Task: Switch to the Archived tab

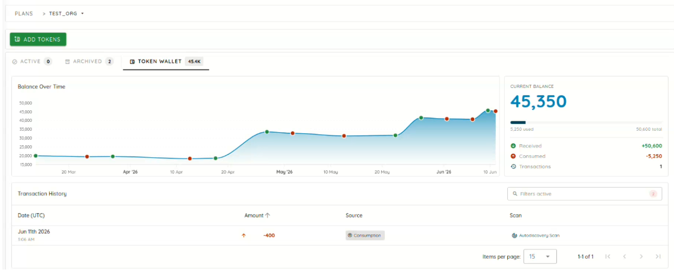Action: point(89,61)
